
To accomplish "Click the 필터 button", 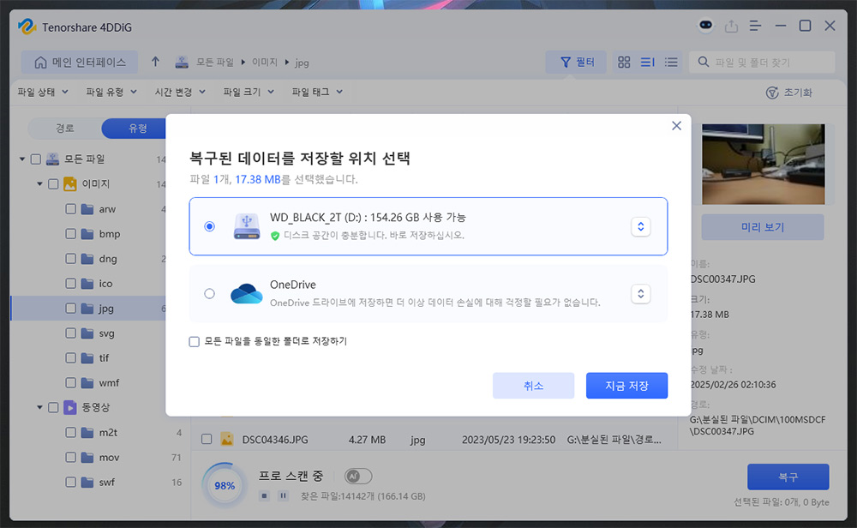I will [x=577, y=63].
